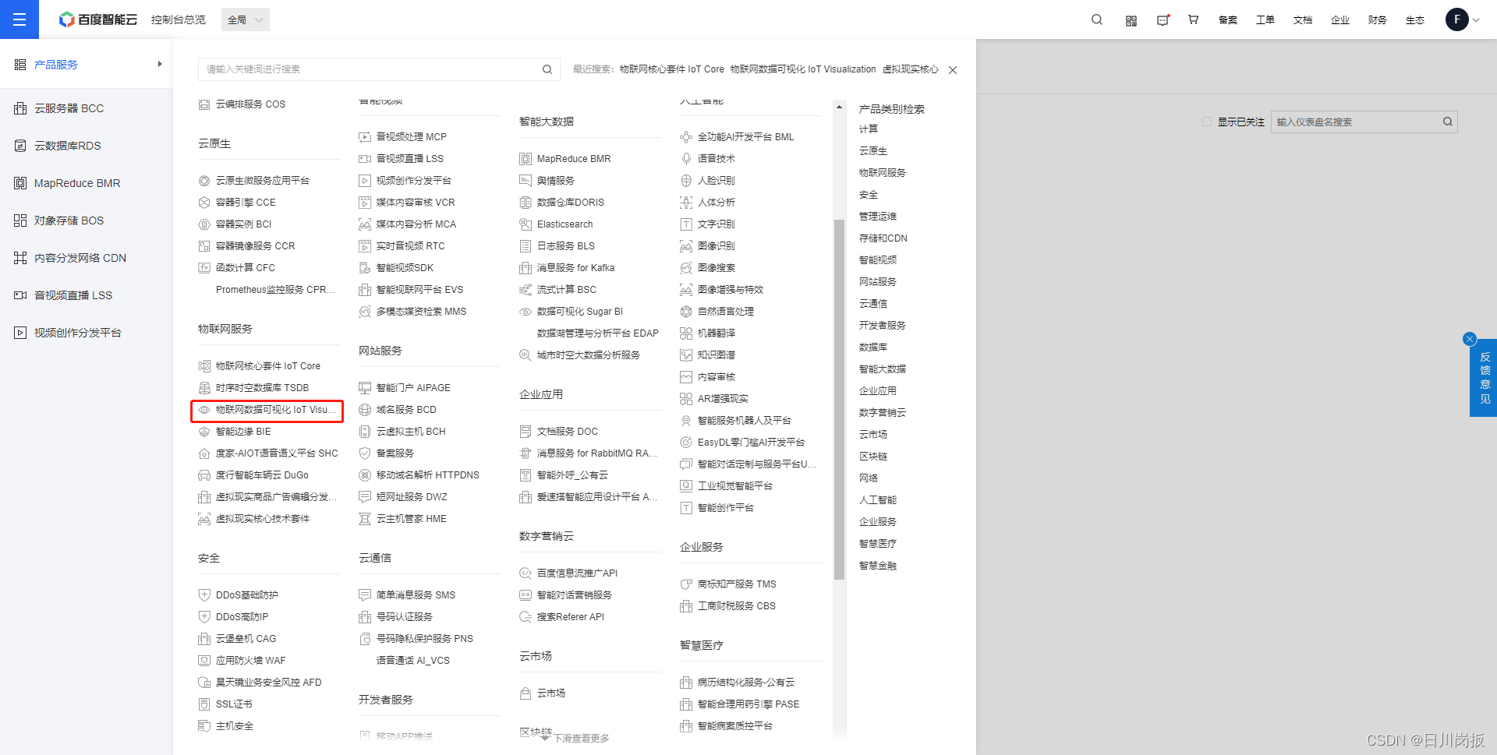The height and width of the screenshot is (755, 1497).
Task: Click the 时序时空数据库 TSDB icon
Action: point(204,388)
